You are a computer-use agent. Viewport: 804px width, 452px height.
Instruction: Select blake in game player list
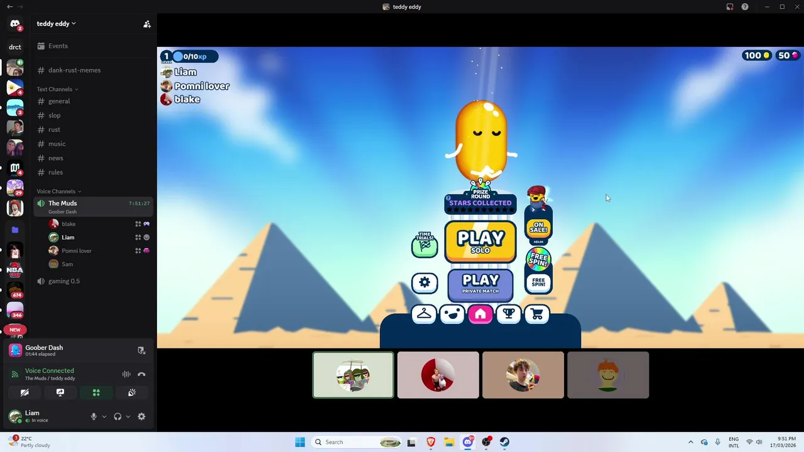pos(180,99)
